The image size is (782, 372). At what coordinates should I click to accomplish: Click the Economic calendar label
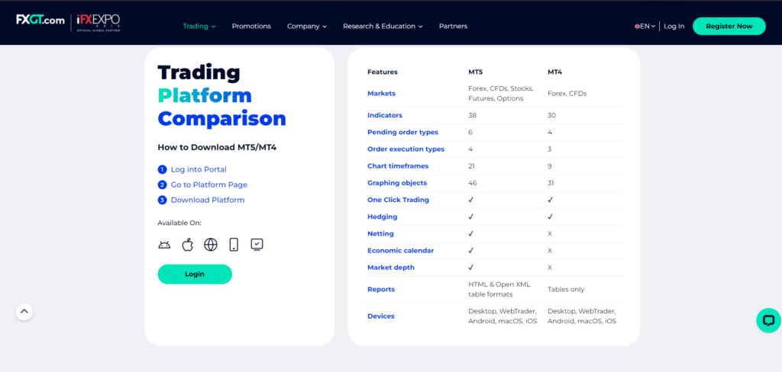[x=400, y=251]
